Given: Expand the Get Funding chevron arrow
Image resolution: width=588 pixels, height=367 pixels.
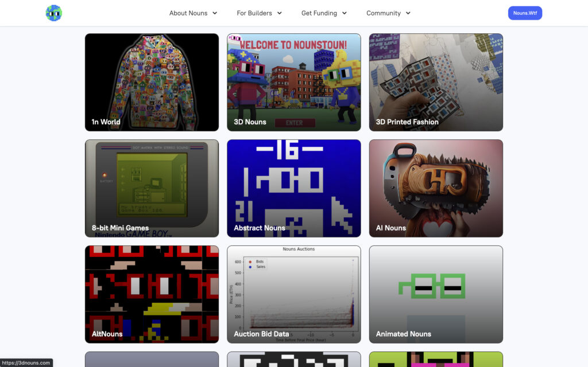Looking at the screenshot, I should click(x=345, y=13).
